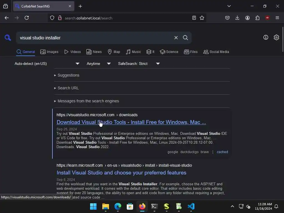Viewport: 284px width, 213px height.
Task: Open Firefox View icon at top left
Action: coord(6,6)
